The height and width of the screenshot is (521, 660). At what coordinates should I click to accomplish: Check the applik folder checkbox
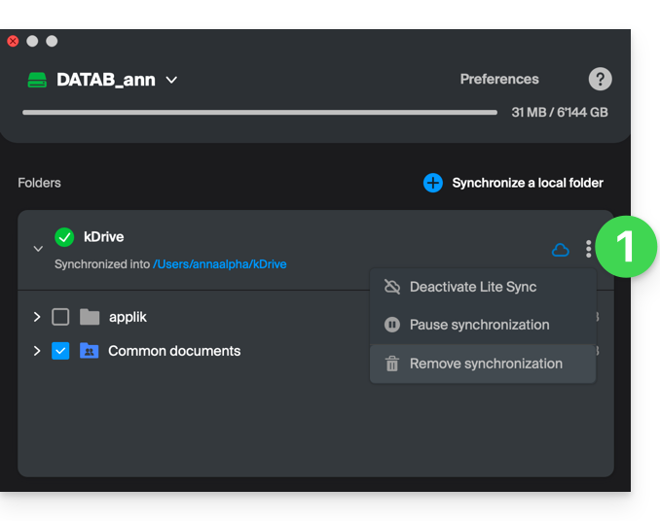pos(60,317)
